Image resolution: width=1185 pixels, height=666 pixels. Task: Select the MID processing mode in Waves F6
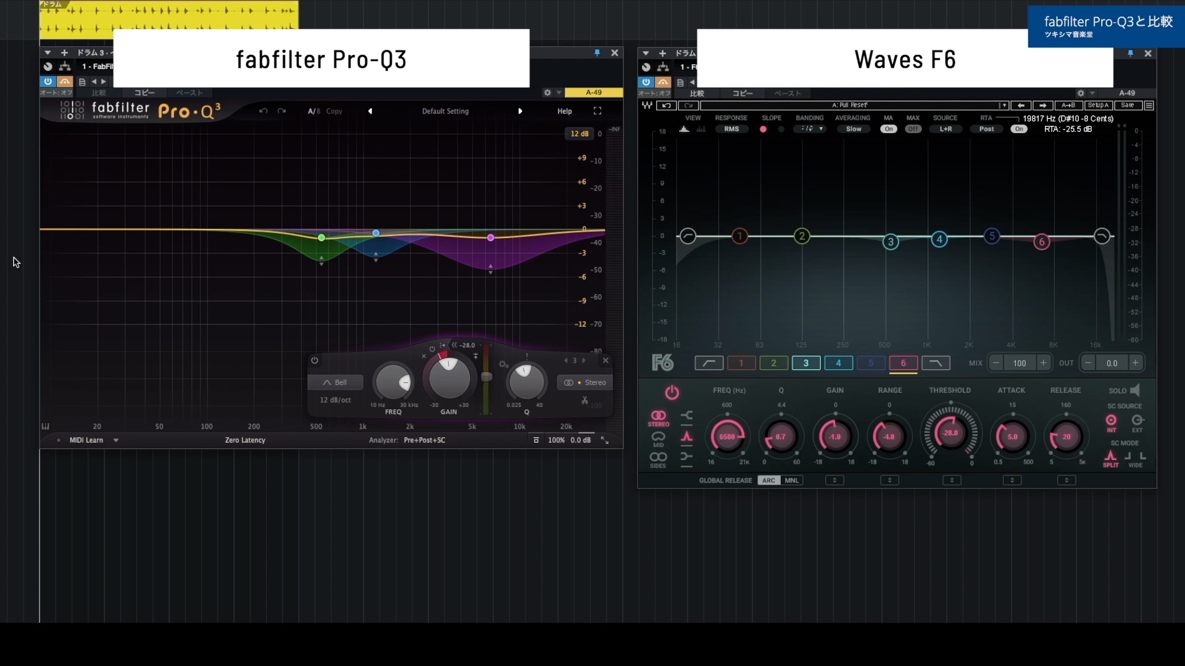[x=659, y=439]
